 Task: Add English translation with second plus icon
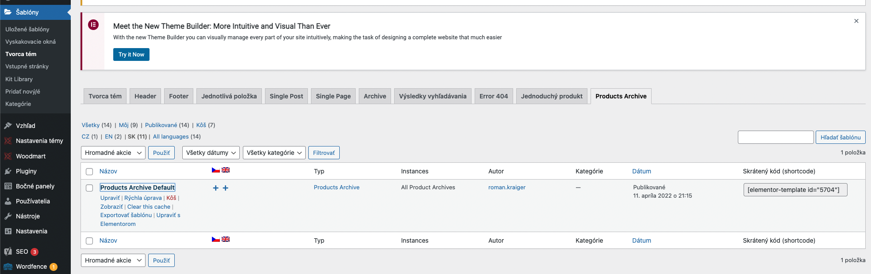[x=226, y=188]
